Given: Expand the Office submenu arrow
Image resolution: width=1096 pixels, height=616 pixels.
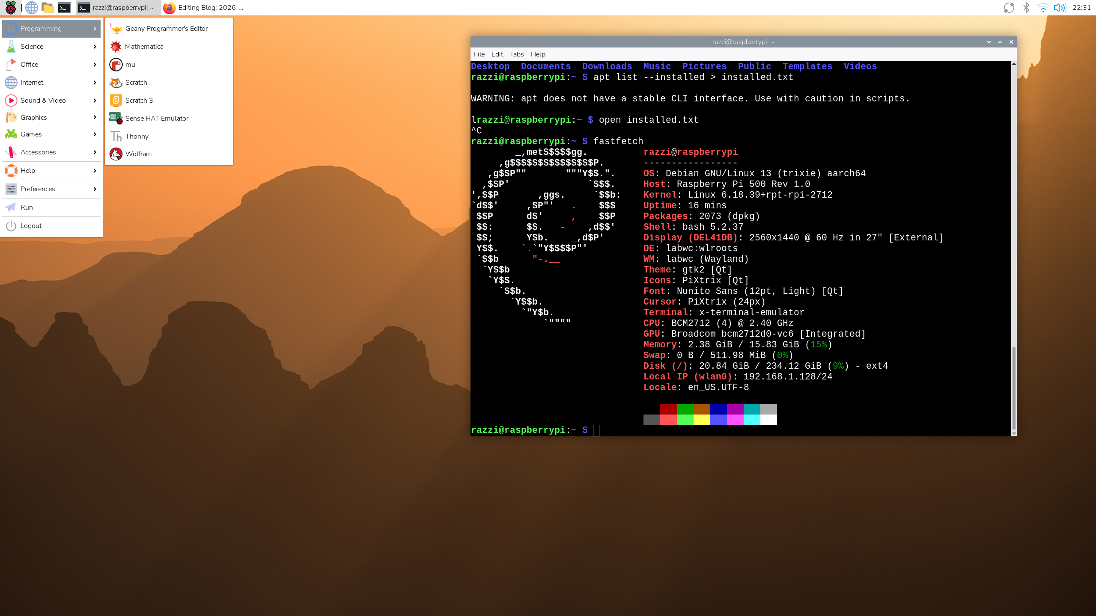Looking at the screenshot, I should (x=95, y=65).
